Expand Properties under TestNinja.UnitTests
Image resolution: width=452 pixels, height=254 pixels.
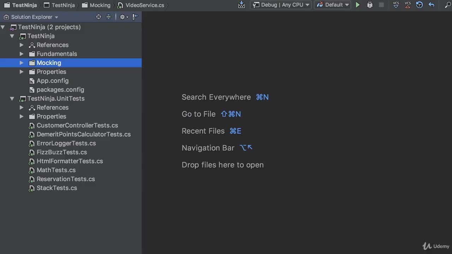click(22, 116)
